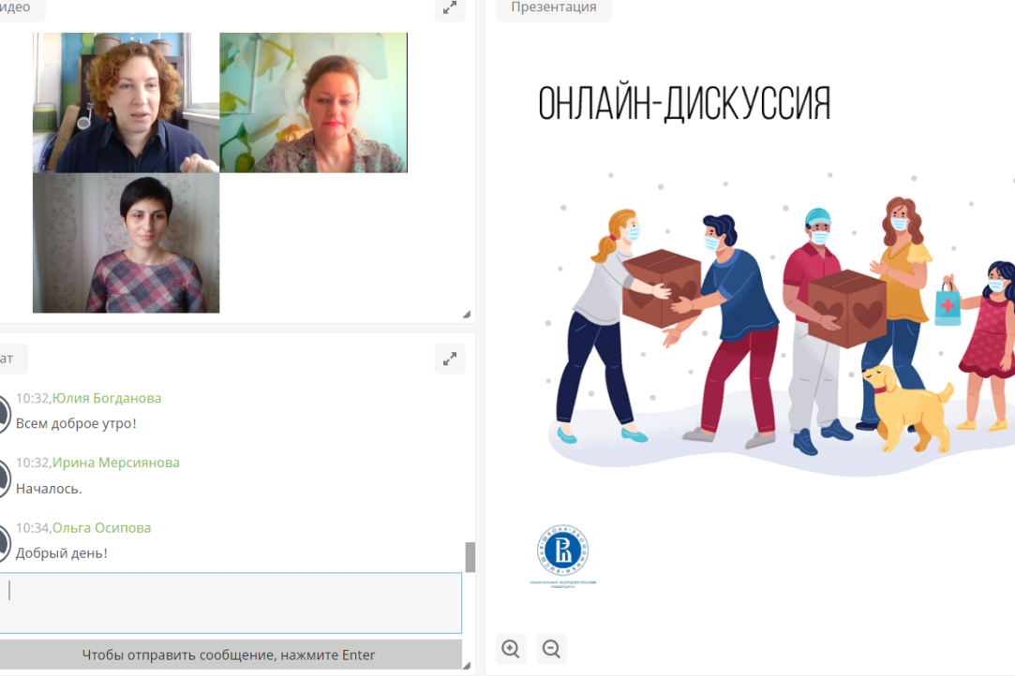The image size is (1015, 676).
Task: Expand the Chat panel to fullscreen
Action: pyautogui.click(x=450, y=359)
